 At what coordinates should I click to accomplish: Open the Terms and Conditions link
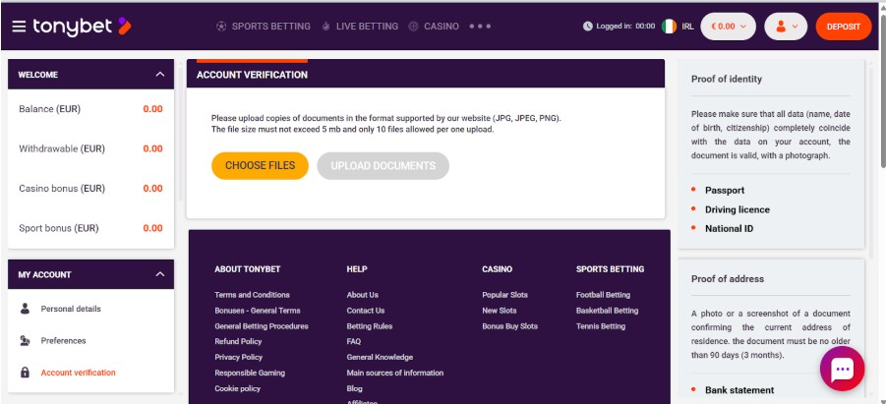[x=252, y=295]
